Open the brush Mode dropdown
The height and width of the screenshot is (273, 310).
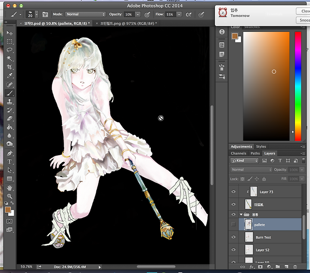pyautogui.click(x=85, y=14)
